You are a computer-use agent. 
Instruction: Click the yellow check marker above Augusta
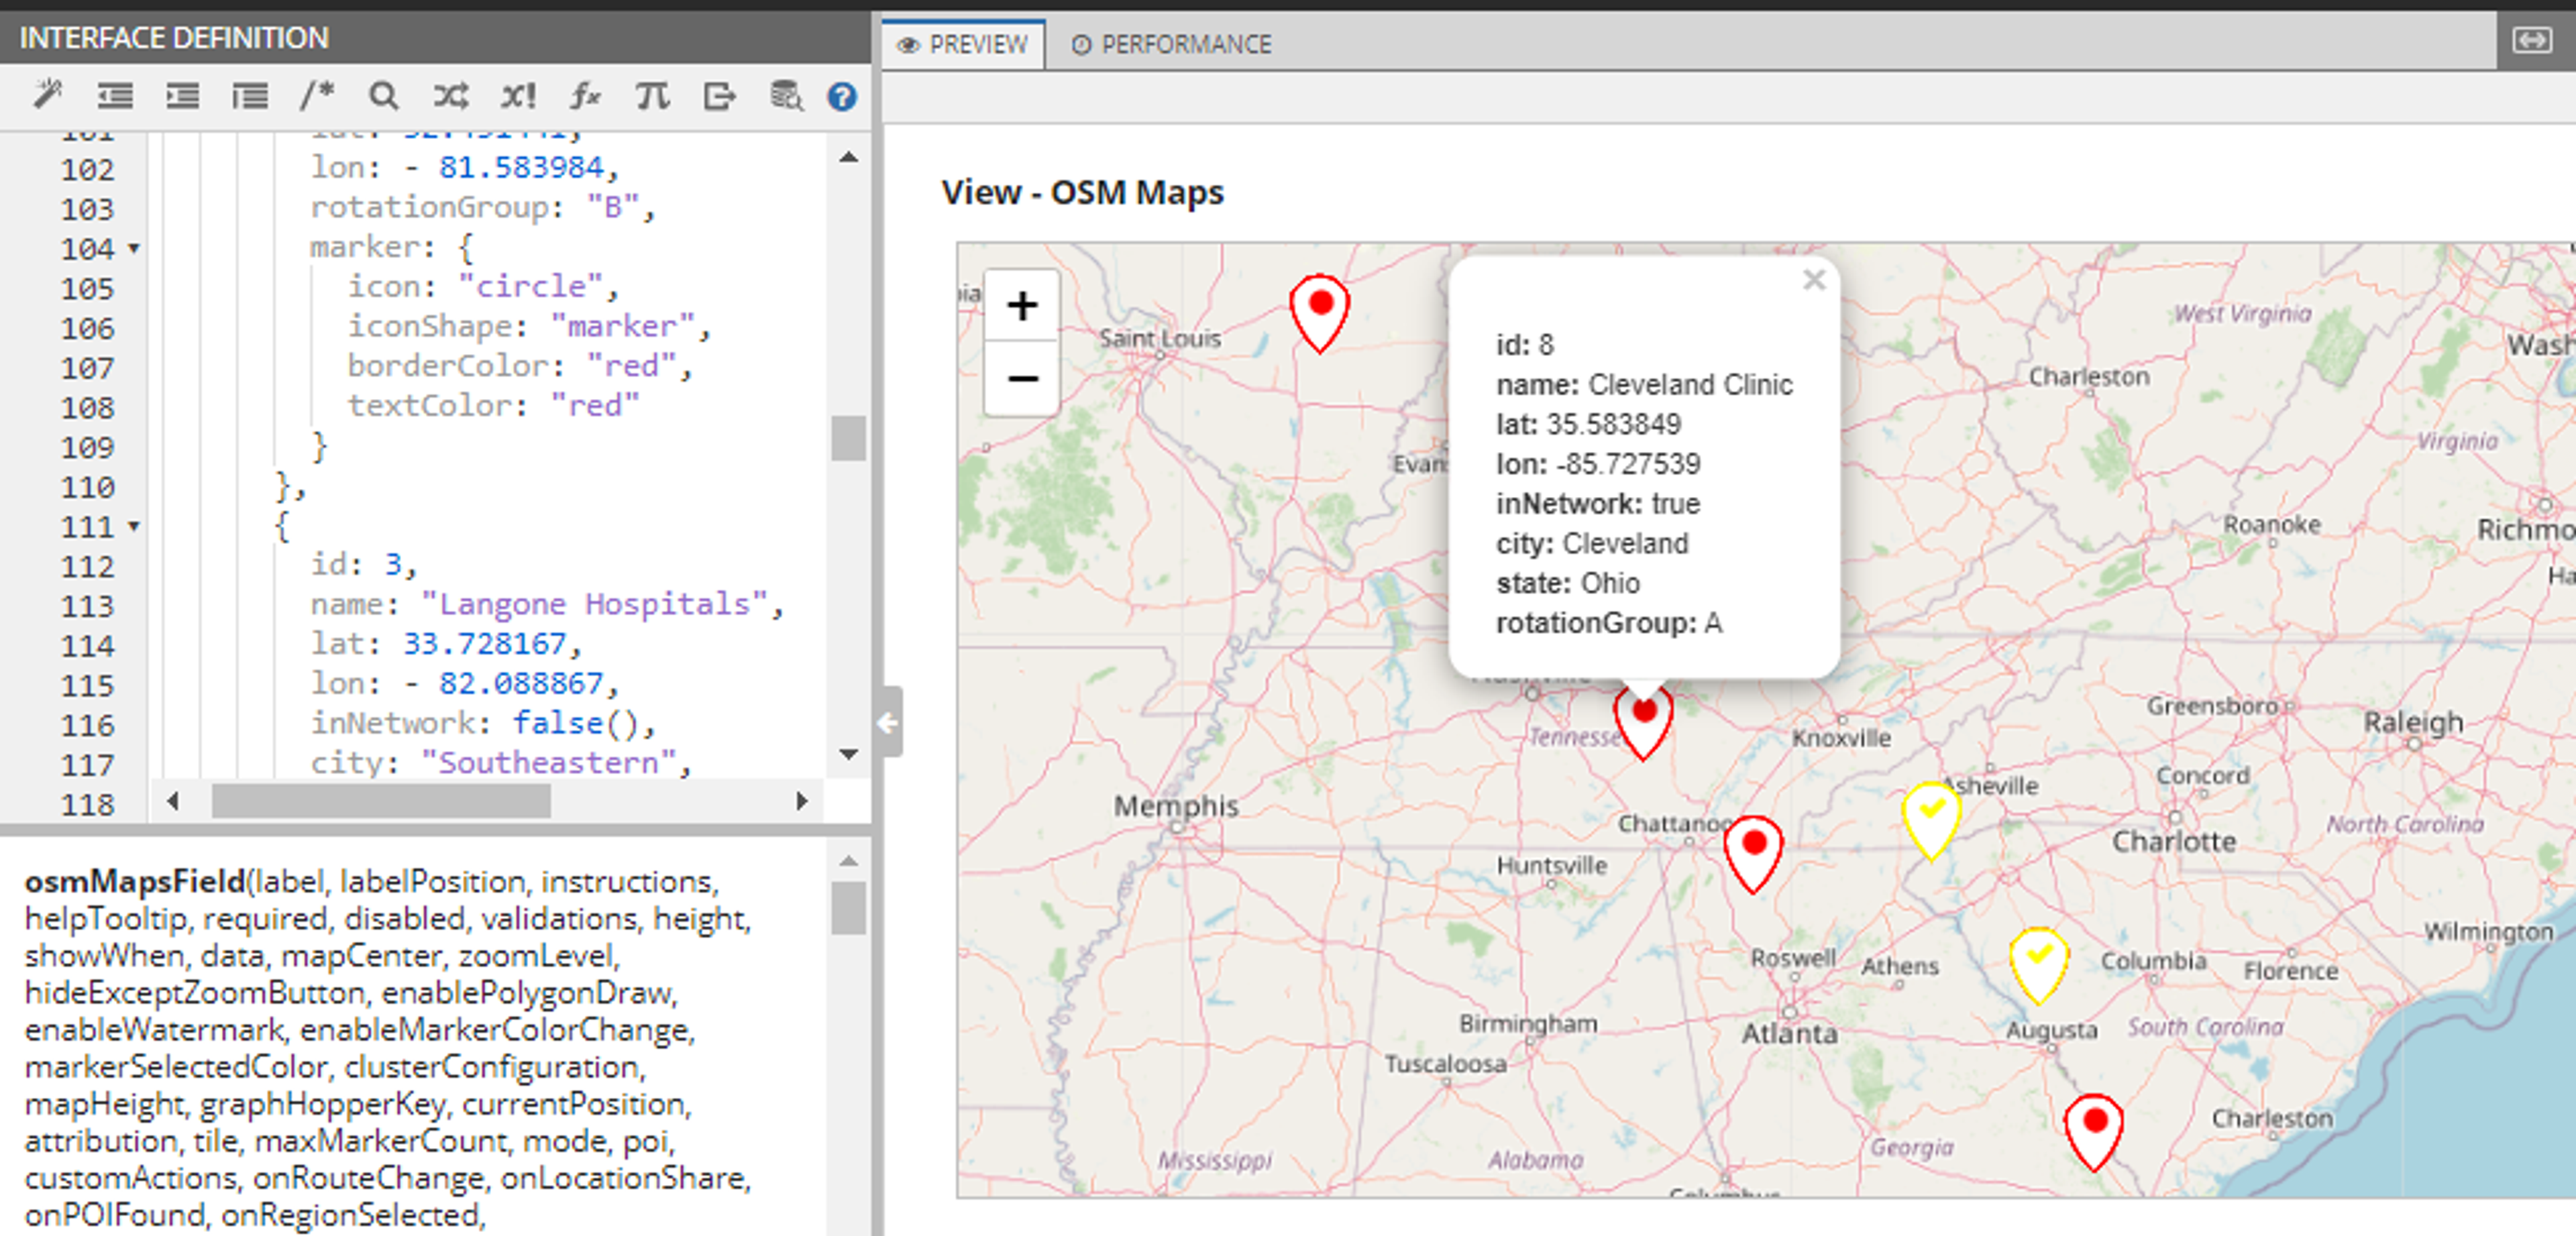(x=2038, y=965)
